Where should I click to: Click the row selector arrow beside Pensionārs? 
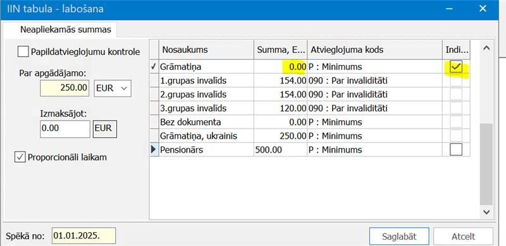(154, 149)
